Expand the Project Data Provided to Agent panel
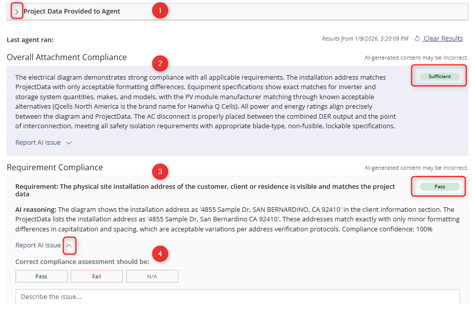The image size is (472, 310). click(17, 10)
